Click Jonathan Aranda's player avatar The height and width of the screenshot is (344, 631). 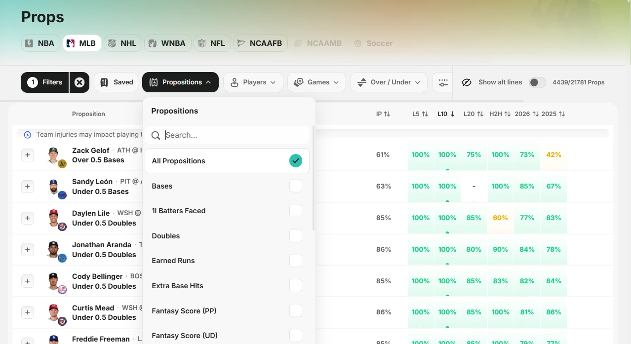(x=54, y=250)
